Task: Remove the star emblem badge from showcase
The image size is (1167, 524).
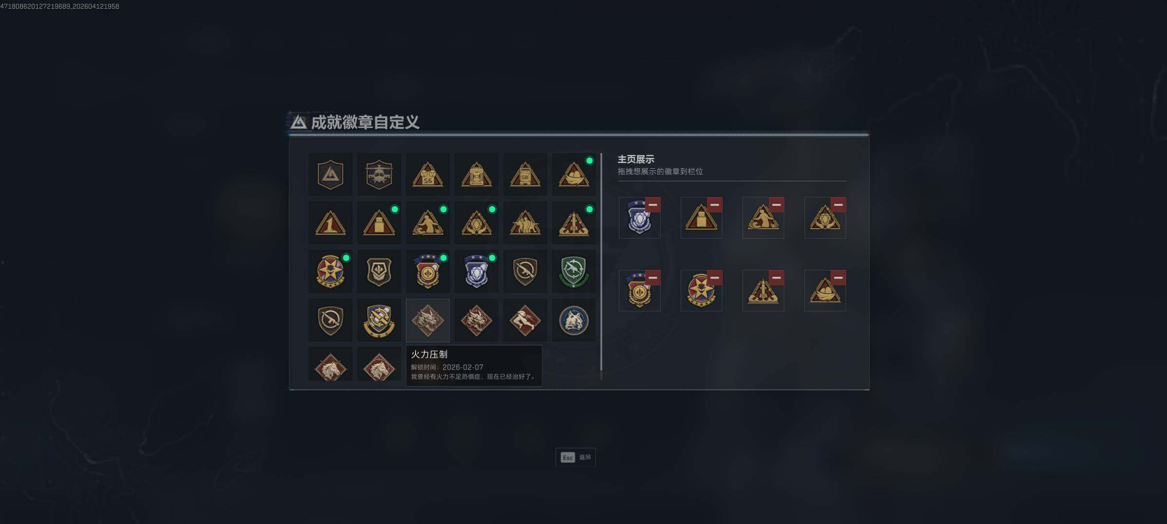Action: click(x=715, y=278)
